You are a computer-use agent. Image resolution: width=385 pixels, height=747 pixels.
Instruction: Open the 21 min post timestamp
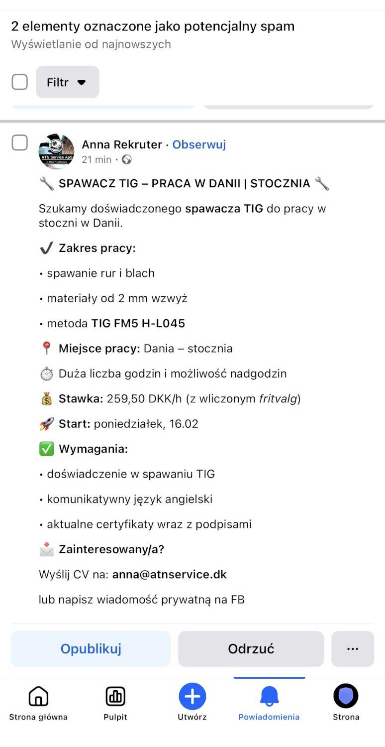(x=96, y=160)
